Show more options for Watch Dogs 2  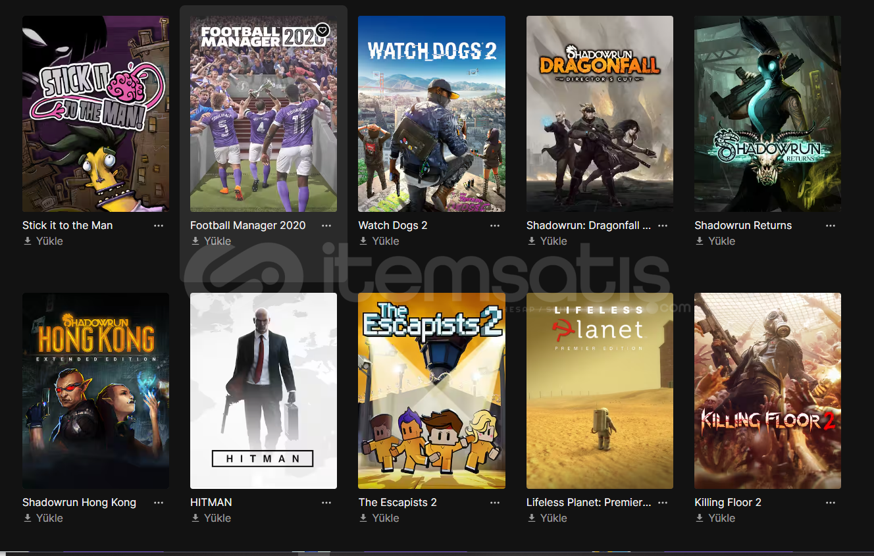tap(495, 225)
